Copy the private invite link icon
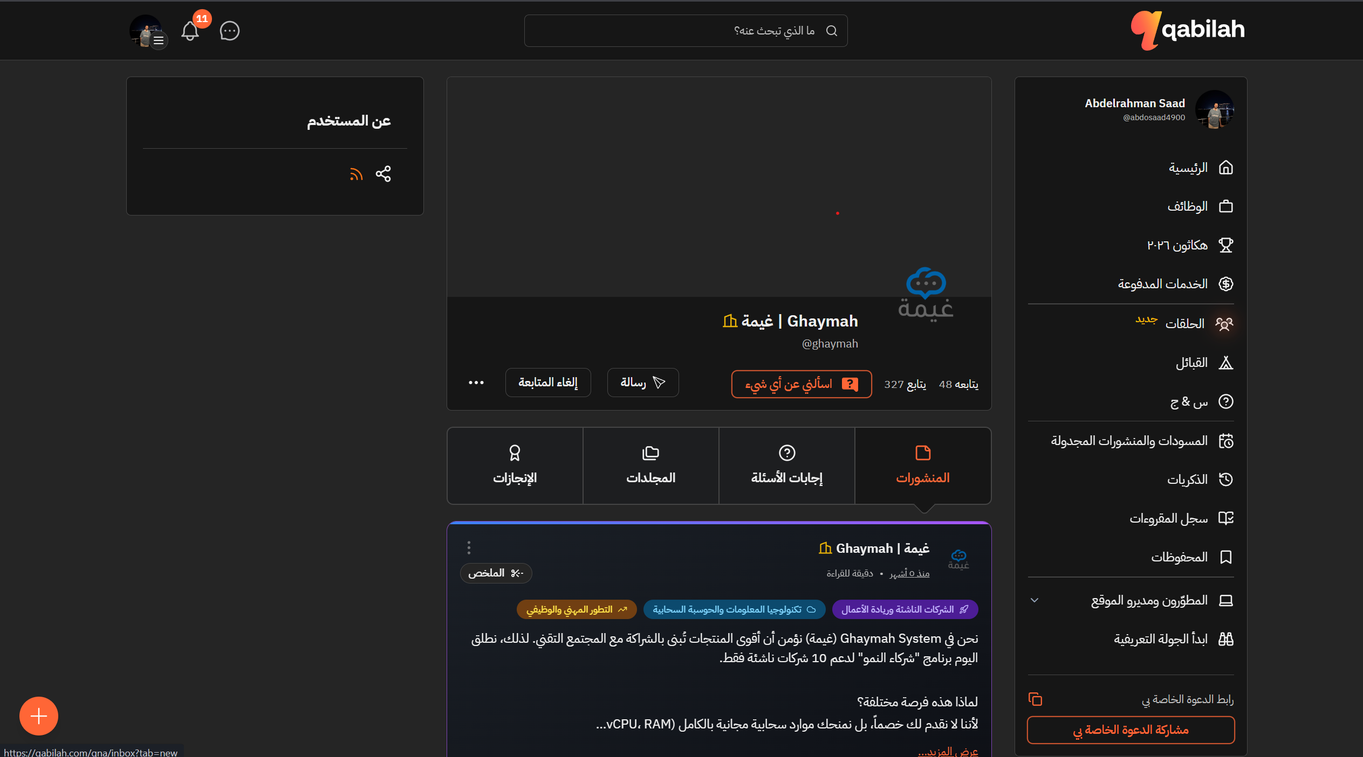 pyautogui.click(x=1035, y=699)
